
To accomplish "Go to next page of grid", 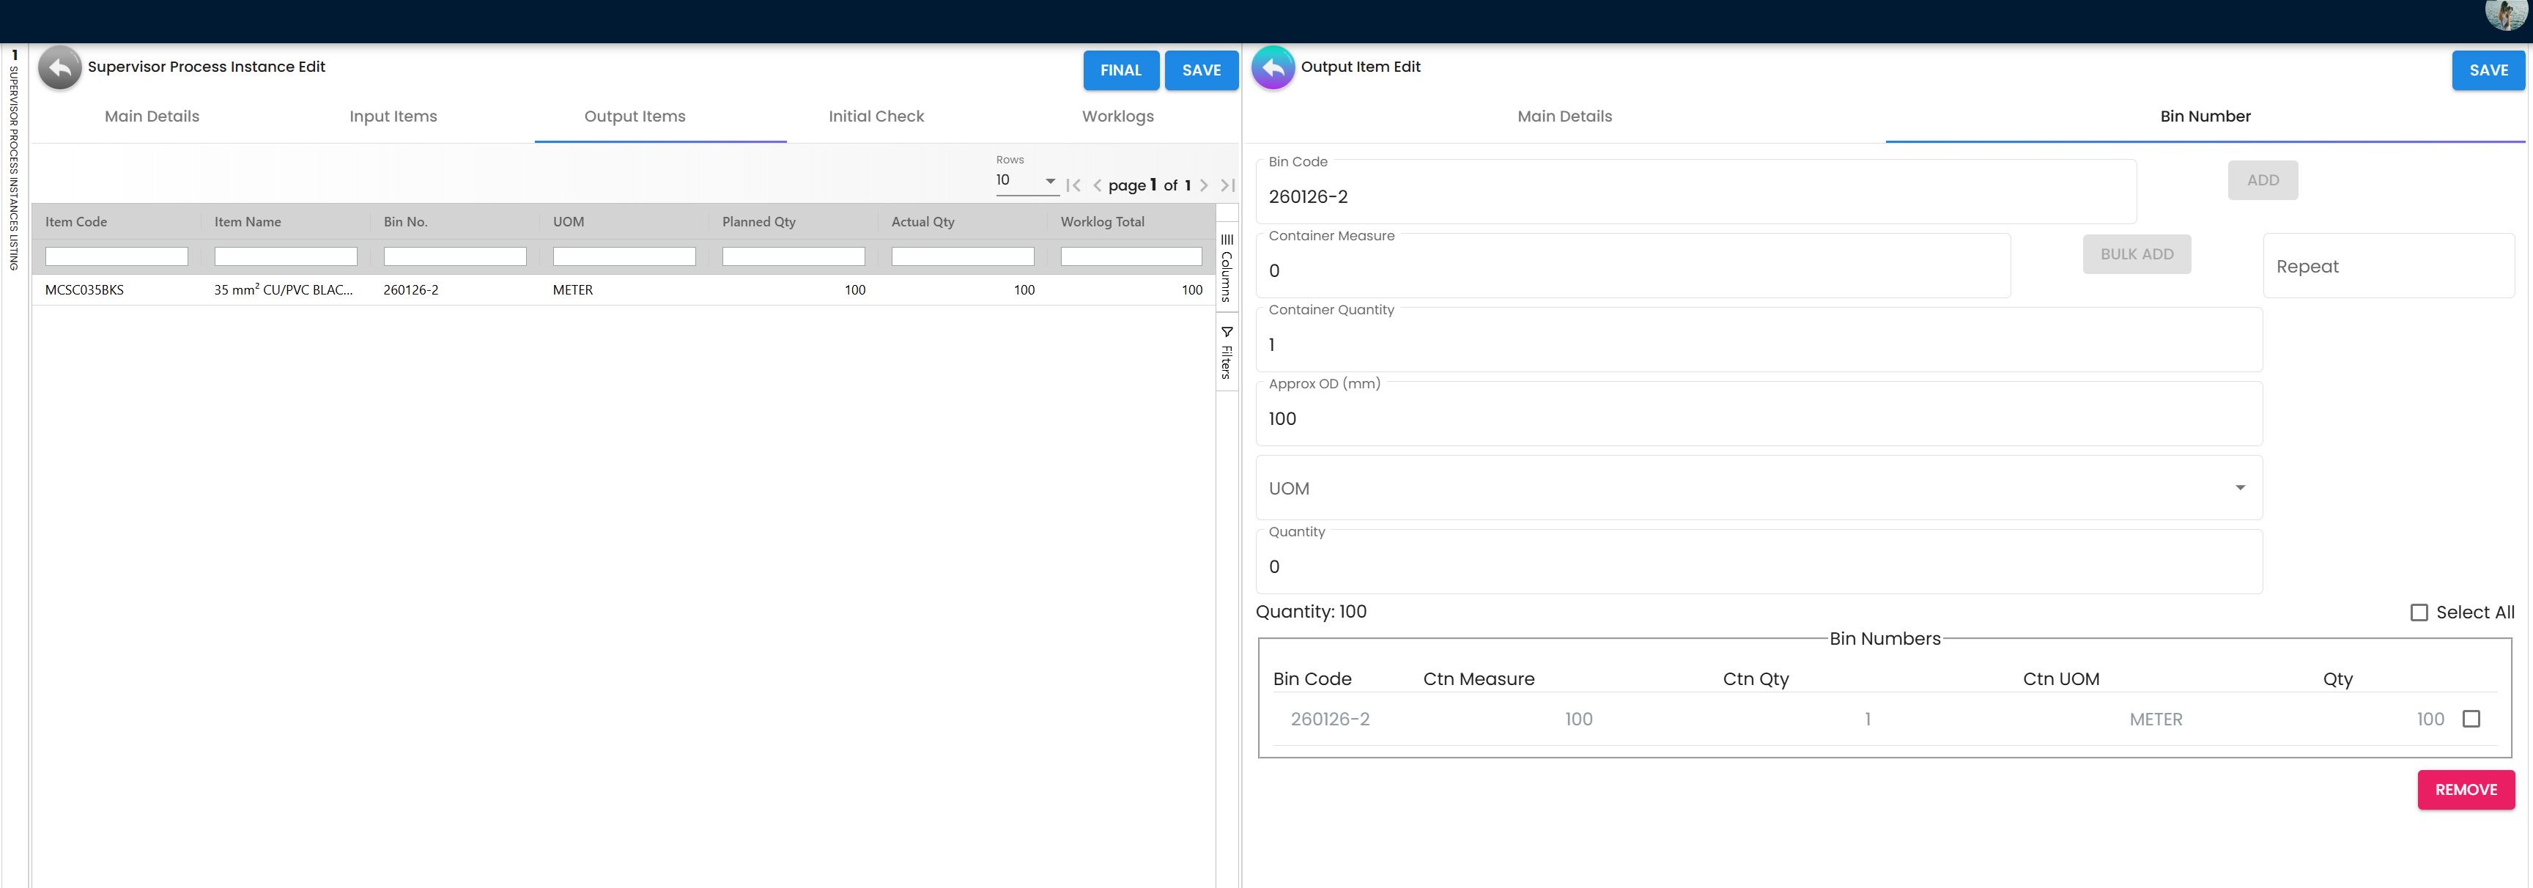I will click(x=1204, y=185).
